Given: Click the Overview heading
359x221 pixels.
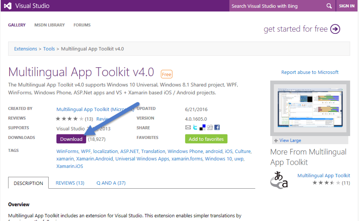Looking at the screenshot, I should click(x=19, y=204).
